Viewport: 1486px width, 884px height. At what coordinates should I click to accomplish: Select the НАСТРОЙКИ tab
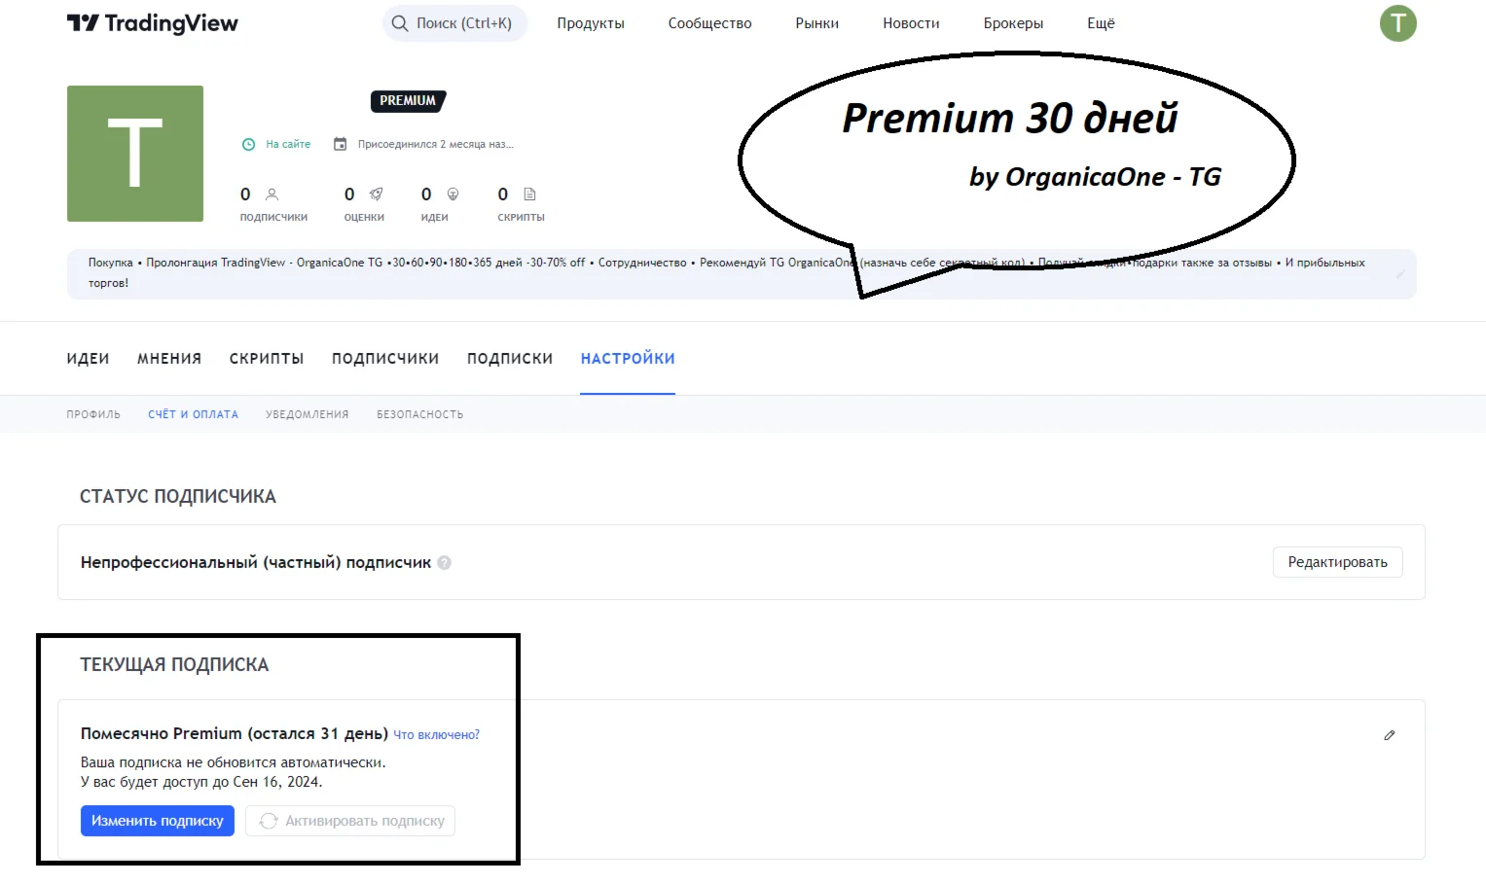(x=628, y=359)
